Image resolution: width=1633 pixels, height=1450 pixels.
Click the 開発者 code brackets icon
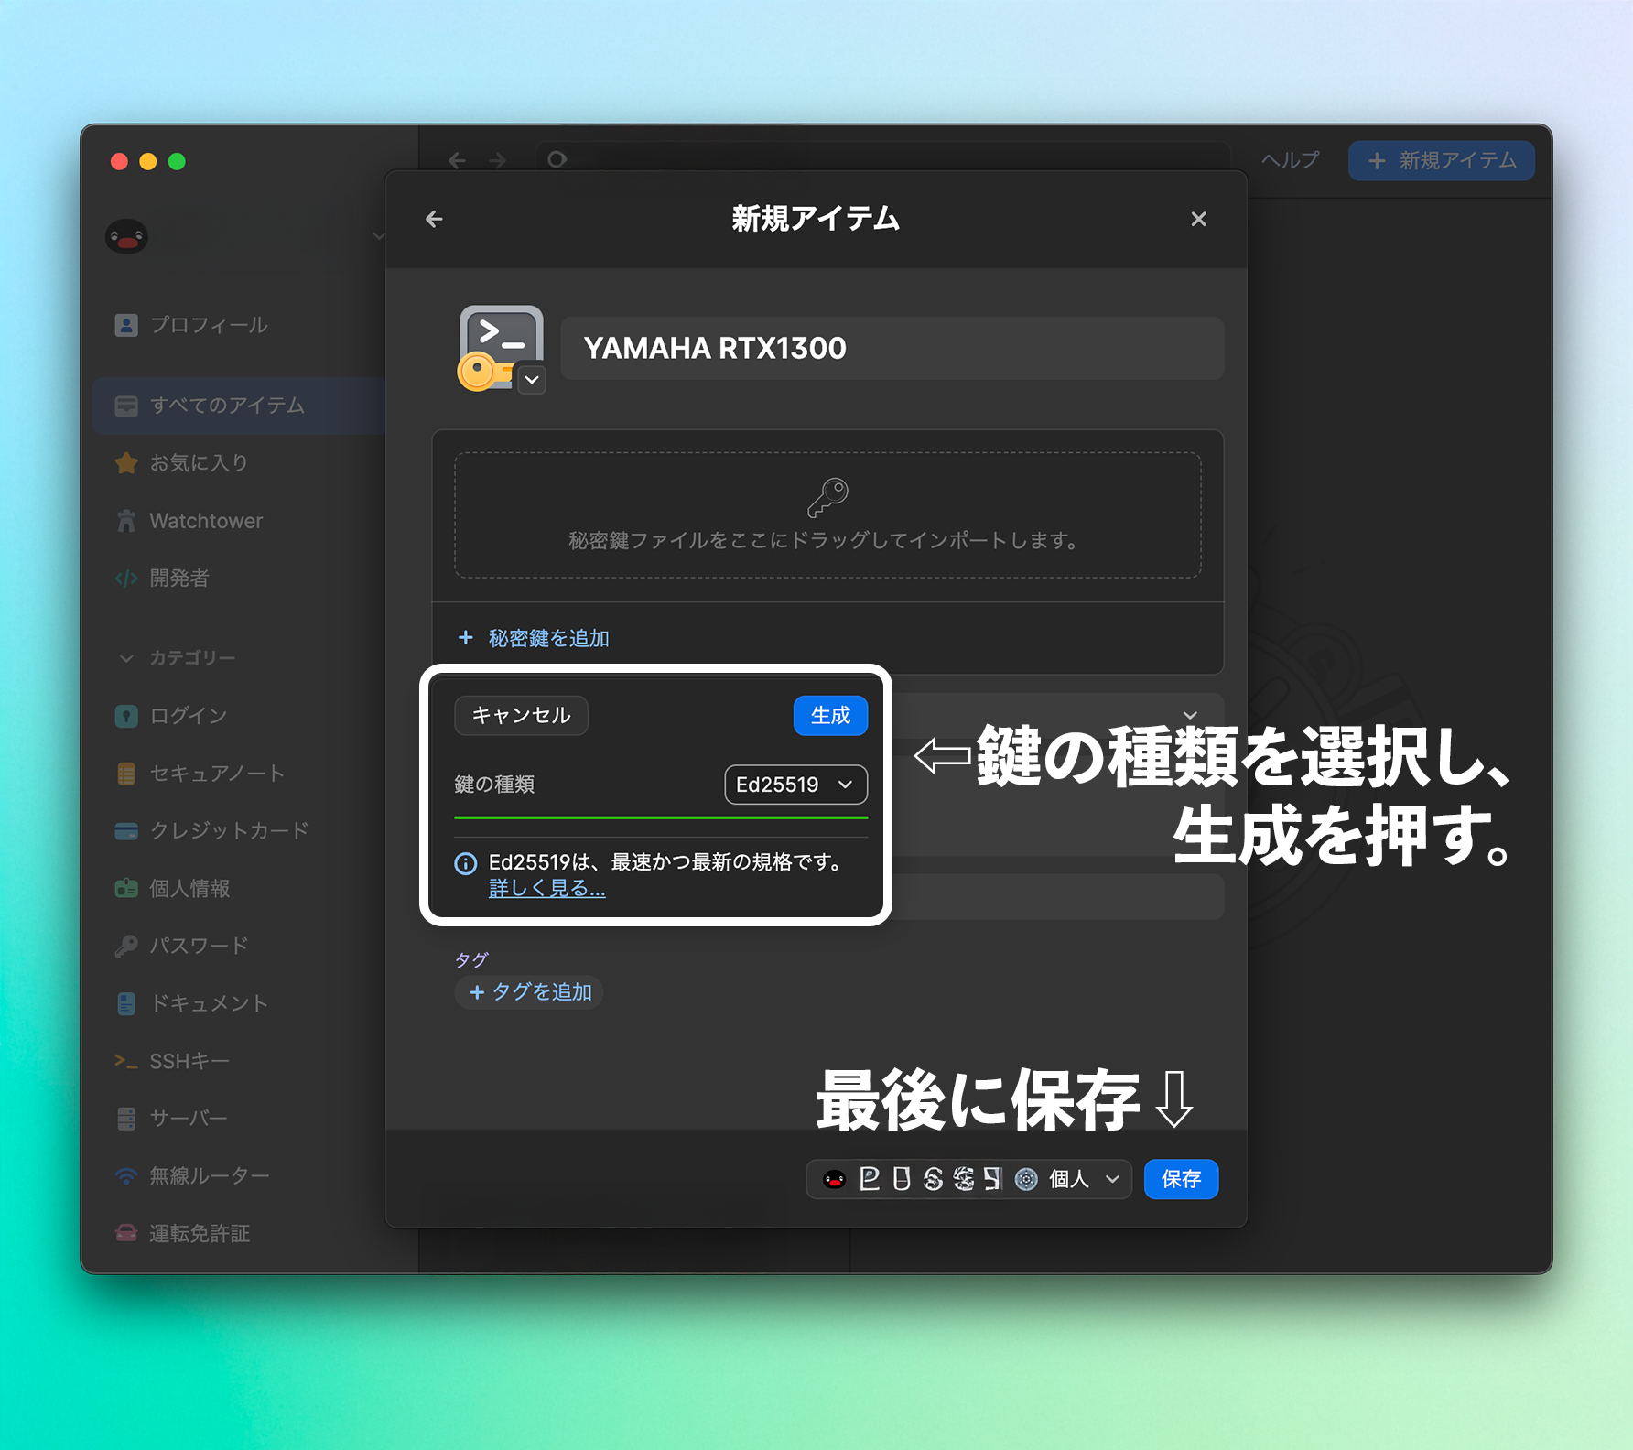point(126,578)
